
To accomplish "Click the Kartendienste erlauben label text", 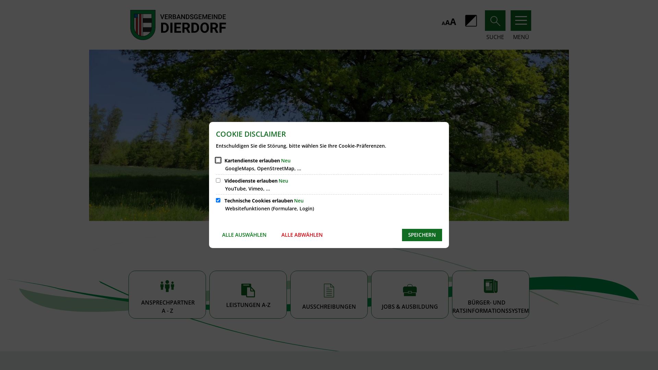I will pos(252,161).
